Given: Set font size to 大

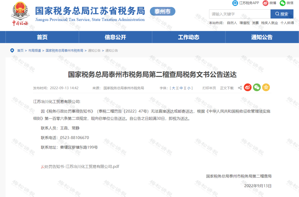Looking at the screenshot, I should coord(174,88).
